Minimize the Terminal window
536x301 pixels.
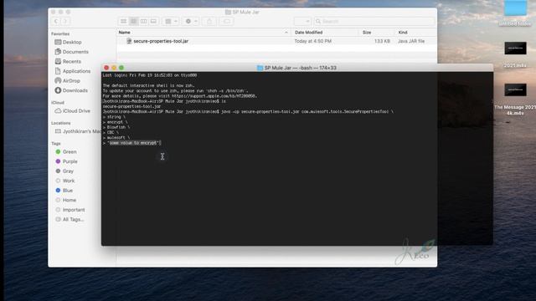click(114, 68)
